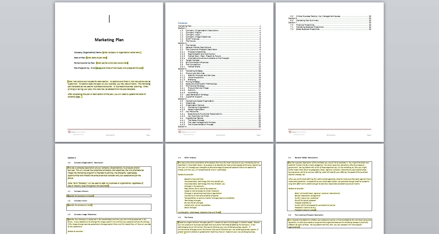
Task: Open the "1.1 Company Mission" contents entry
Action: click(x=220, y=33)
